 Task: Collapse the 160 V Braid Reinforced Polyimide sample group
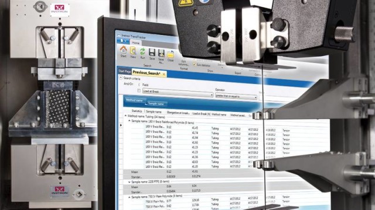click(129, 121)
